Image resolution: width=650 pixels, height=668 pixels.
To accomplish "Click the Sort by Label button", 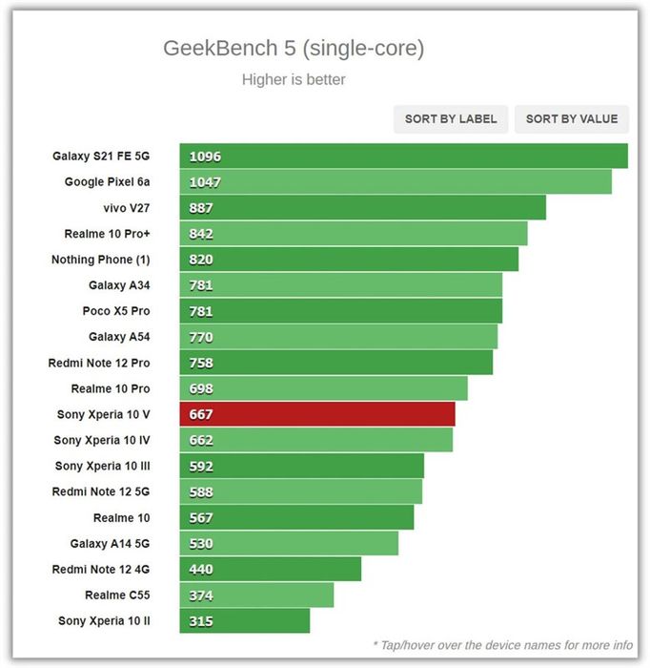I will [451, 119].
